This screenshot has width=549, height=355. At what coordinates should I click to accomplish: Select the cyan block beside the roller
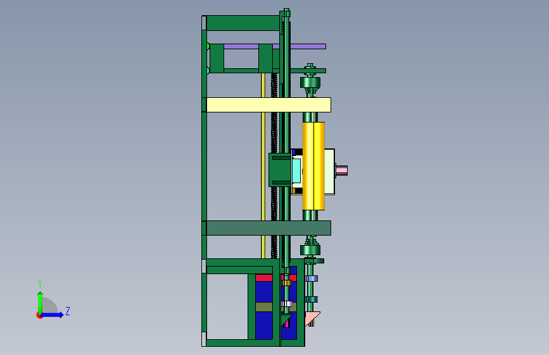click(296, 171)
